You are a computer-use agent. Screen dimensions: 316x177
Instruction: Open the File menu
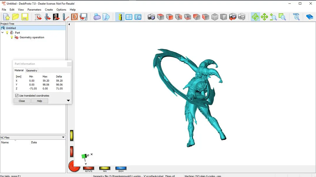4,10
